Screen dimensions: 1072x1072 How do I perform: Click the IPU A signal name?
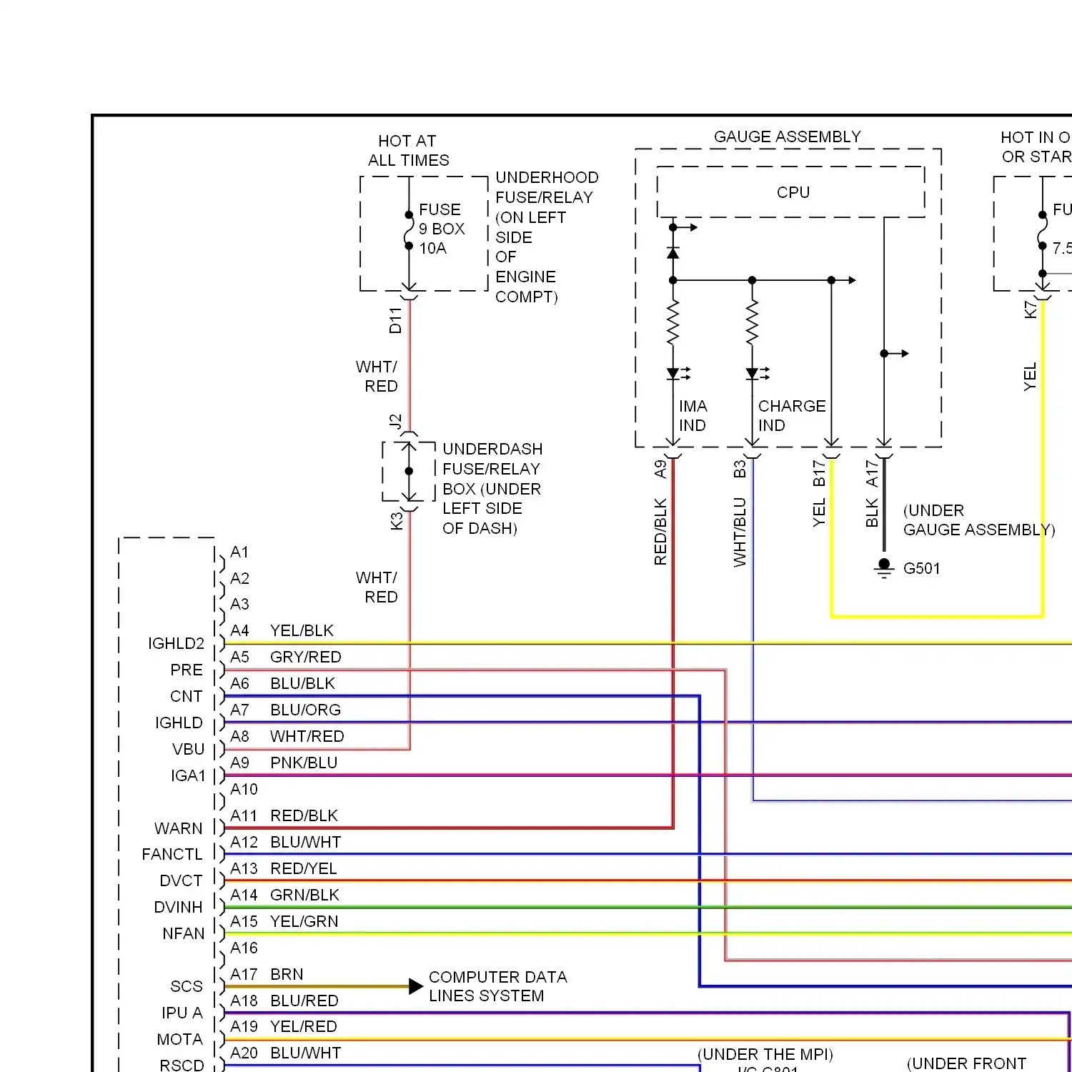click(182, 1013)
